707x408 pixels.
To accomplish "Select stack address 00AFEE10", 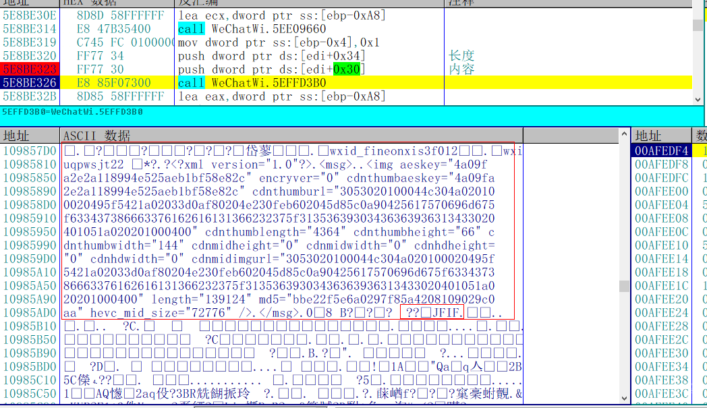I will [661, 245].
